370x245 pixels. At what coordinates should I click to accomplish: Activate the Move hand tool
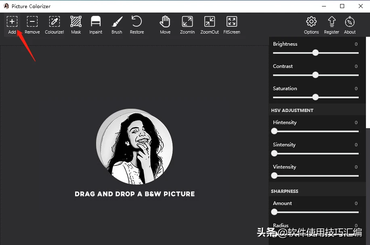point(165,22)
